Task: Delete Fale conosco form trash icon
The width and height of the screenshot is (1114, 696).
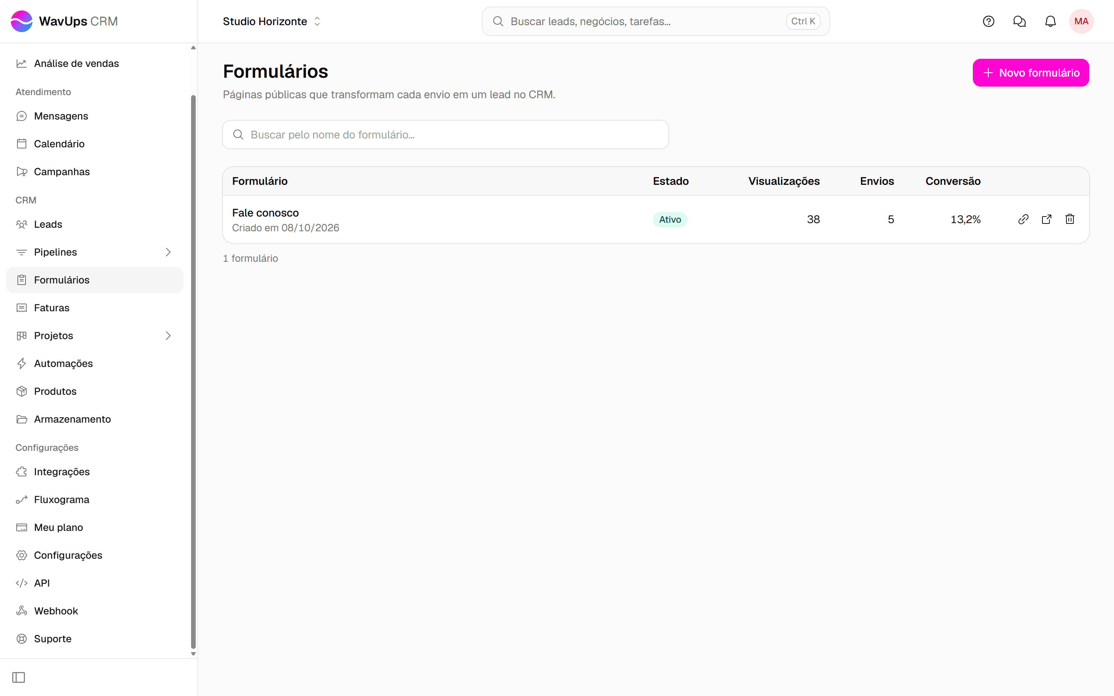Action: 1070,219
